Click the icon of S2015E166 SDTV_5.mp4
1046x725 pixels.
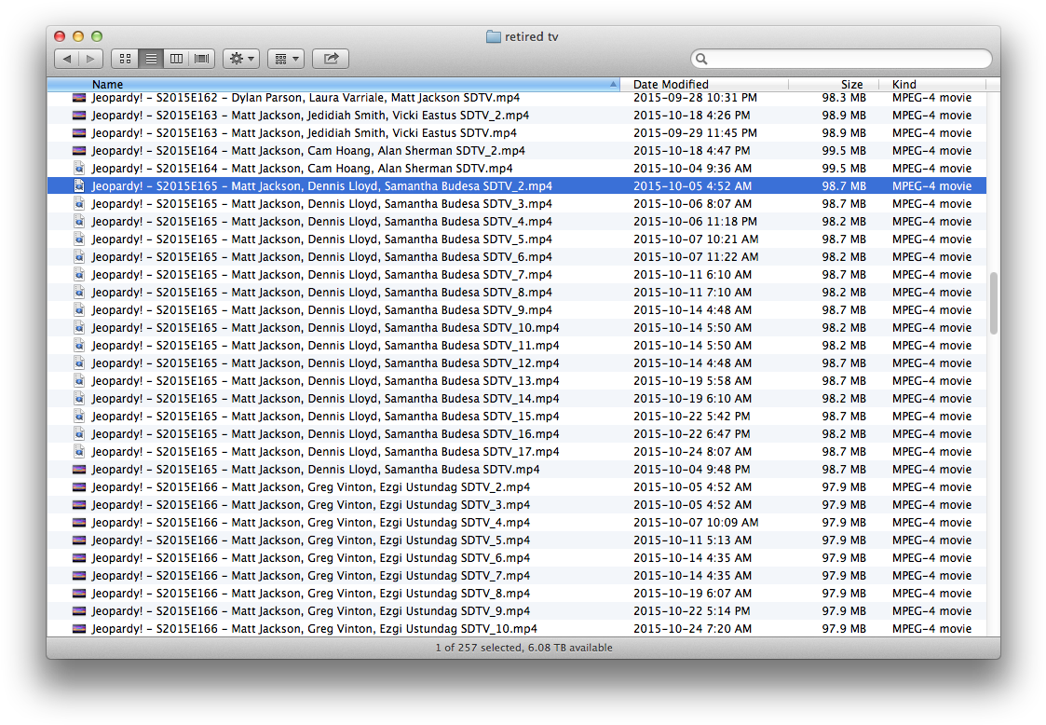[x=79, y=540]
